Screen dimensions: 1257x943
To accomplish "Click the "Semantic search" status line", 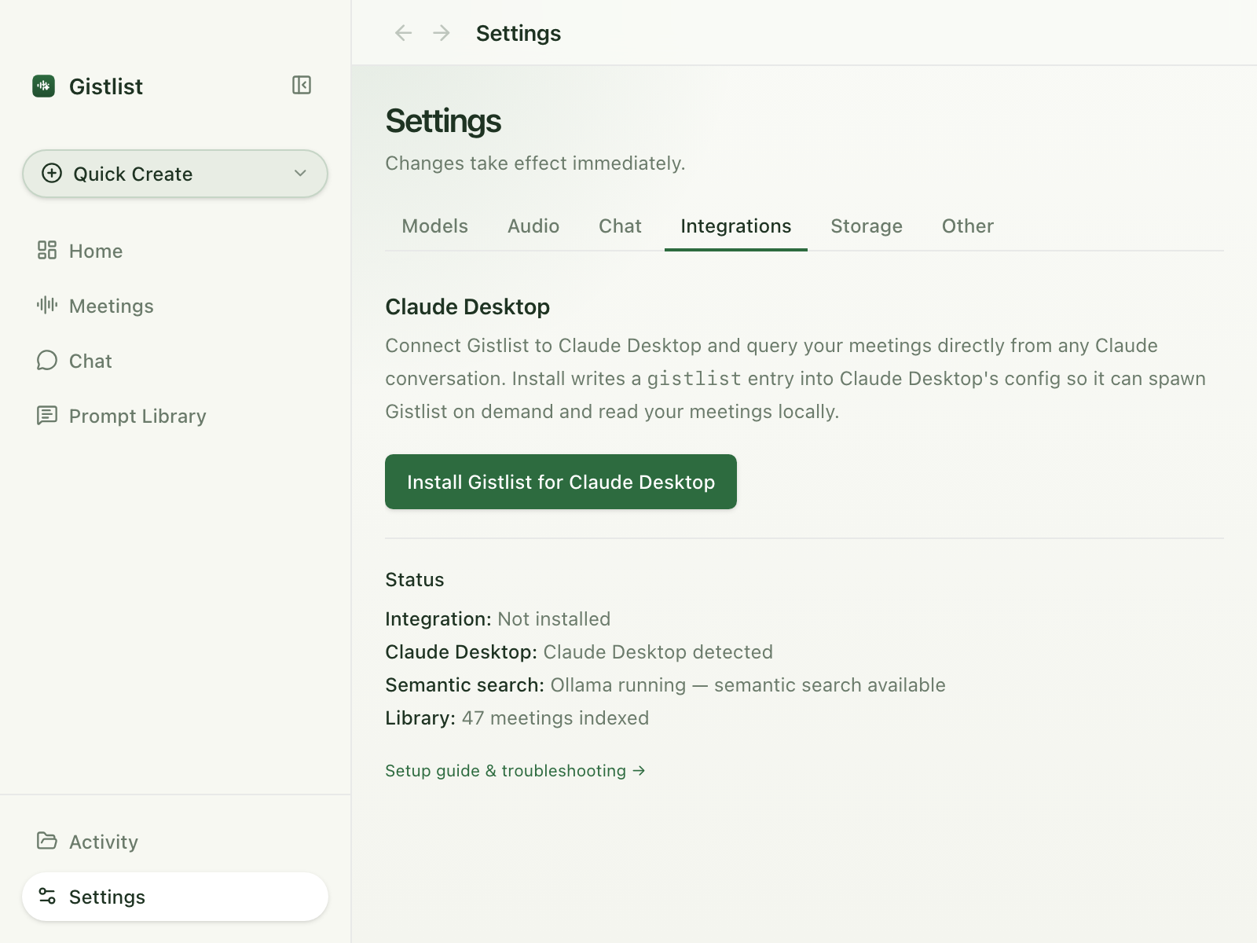I will 665,685.
